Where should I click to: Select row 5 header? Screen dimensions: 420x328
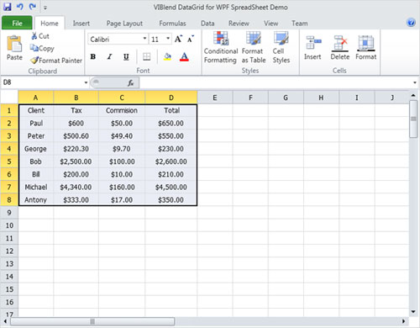coord(9,161)
